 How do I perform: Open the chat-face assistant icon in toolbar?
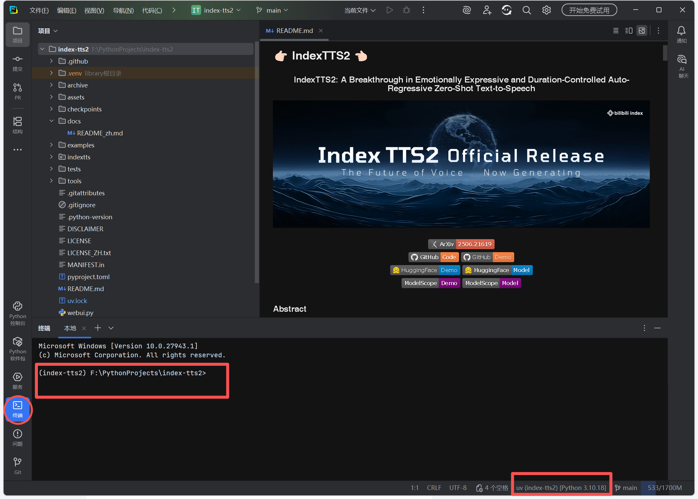[507, 10]
